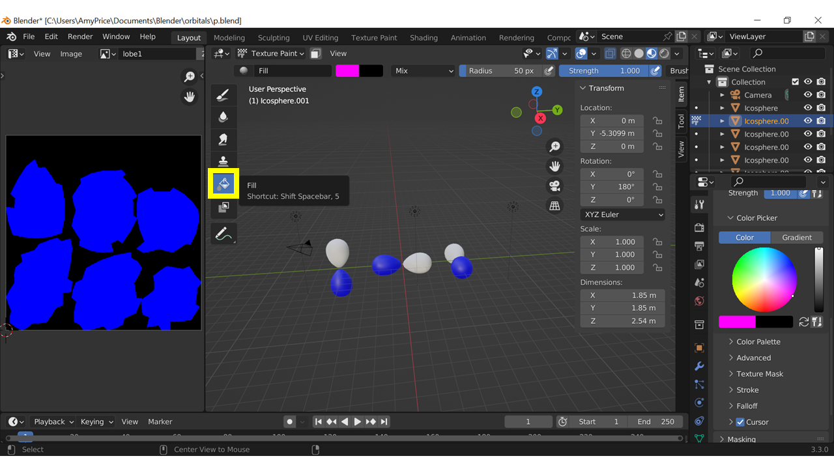
Task: Open the File menu
Action: click(29, 36)
